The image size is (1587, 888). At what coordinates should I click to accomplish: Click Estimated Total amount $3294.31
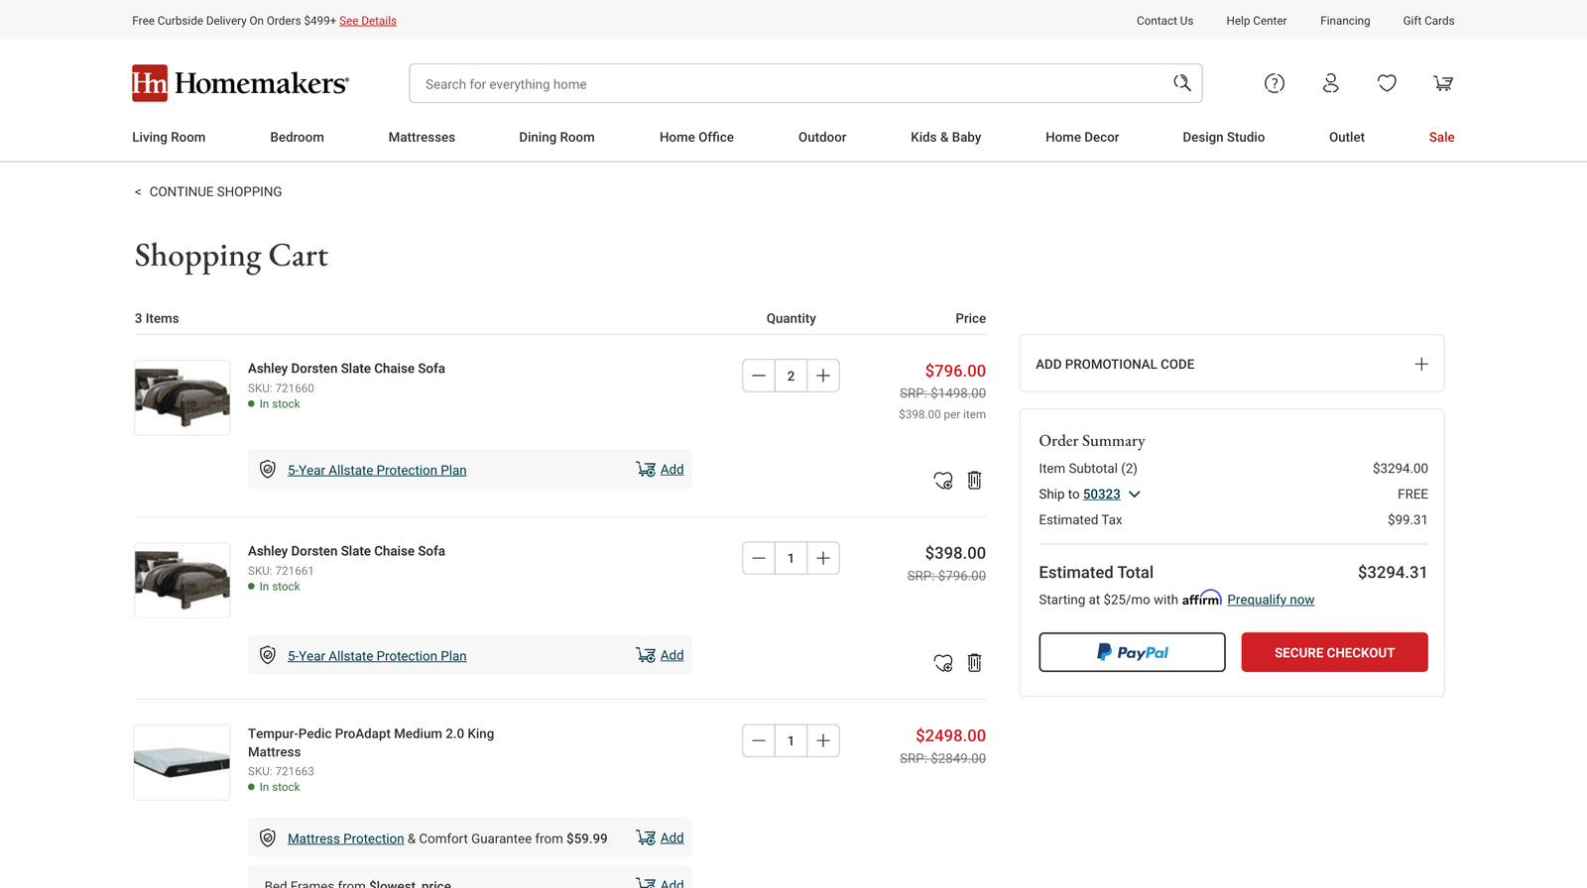(x=1393, y=572)
